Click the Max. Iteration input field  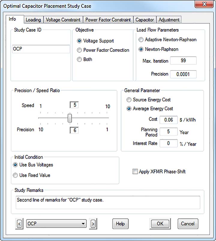coord(183,61)
